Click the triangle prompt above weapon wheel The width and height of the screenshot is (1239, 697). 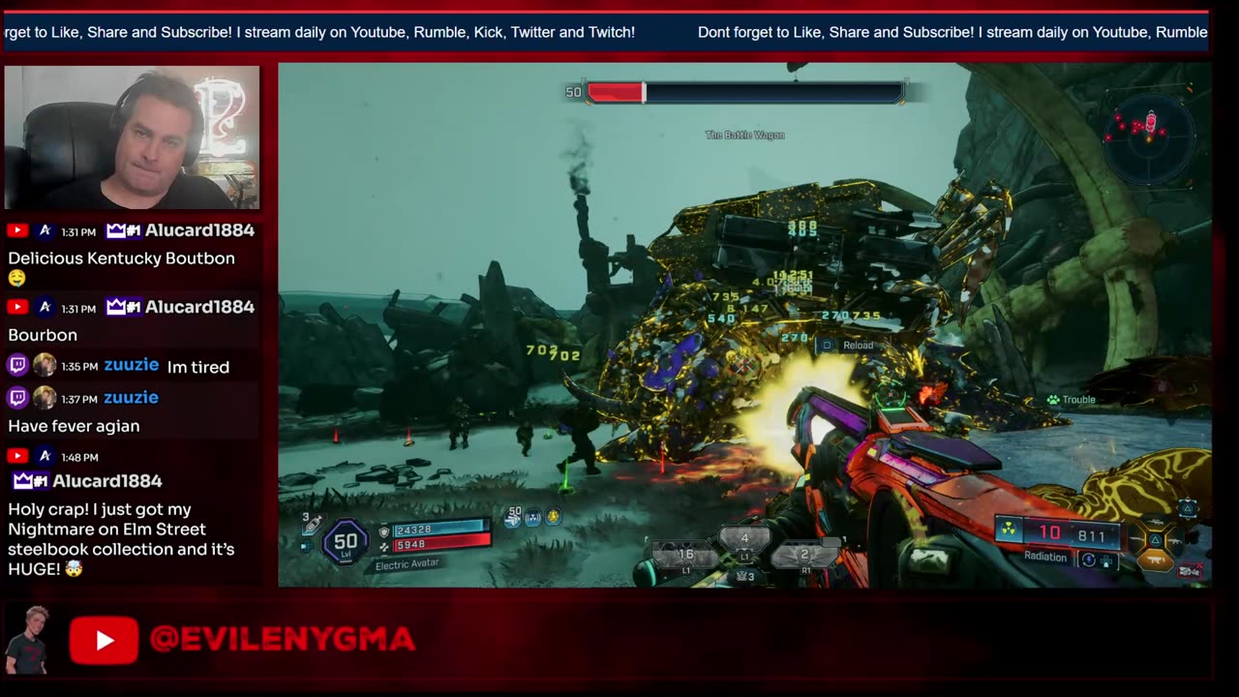[1189, 510]
